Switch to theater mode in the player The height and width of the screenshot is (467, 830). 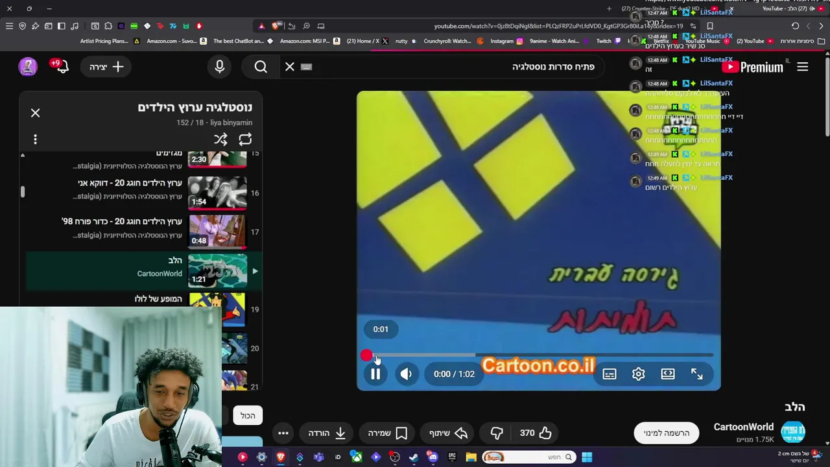pos(668,374)
